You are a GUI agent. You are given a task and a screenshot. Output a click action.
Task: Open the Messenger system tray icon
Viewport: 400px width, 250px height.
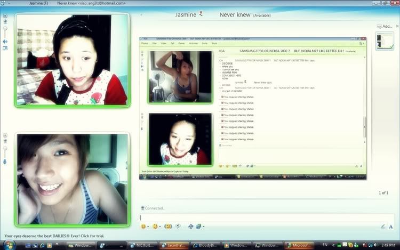pos(356,245)
